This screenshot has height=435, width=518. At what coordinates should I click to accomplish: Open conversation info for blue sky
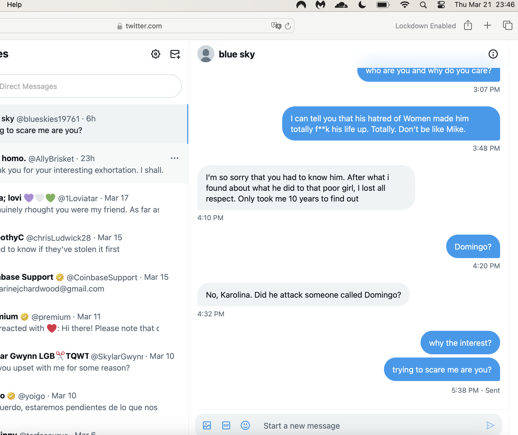493,54
